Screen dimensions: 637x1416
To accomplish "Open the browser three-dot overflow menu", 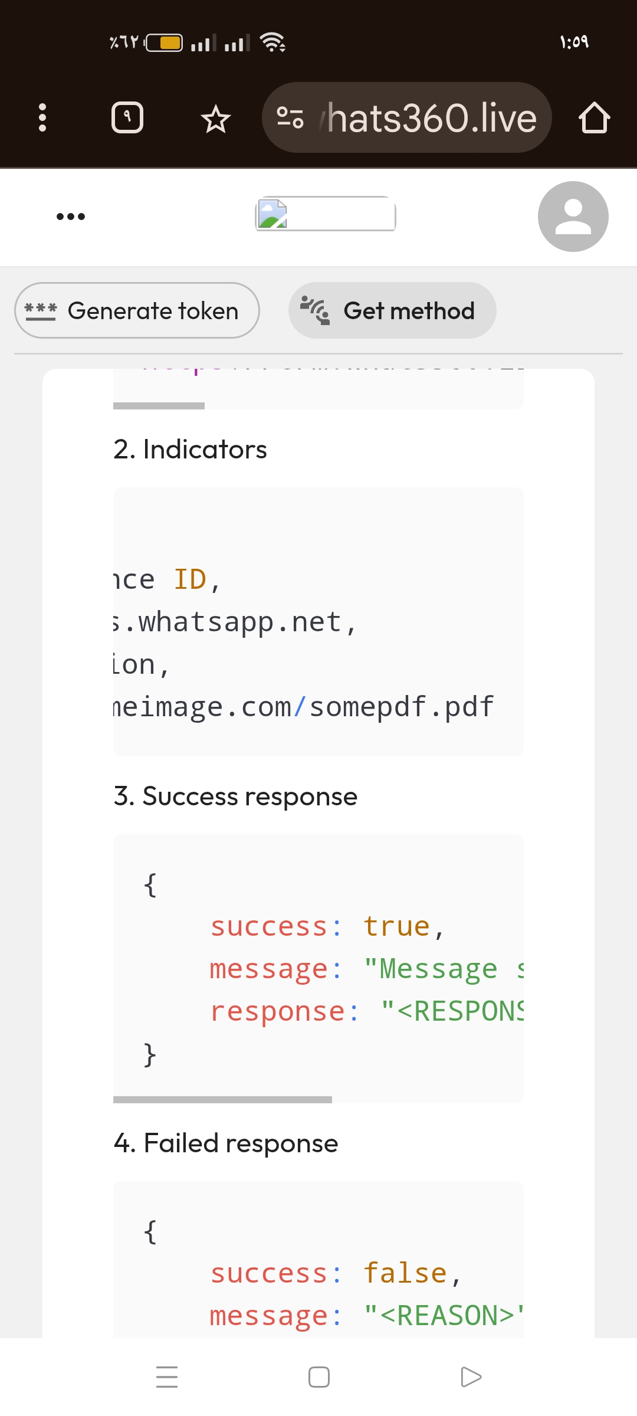I will coord(42,117).
